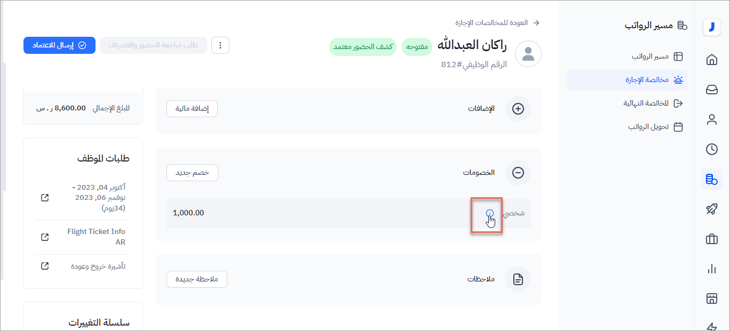Open the employees person icon in sidebar

[711, 119]
